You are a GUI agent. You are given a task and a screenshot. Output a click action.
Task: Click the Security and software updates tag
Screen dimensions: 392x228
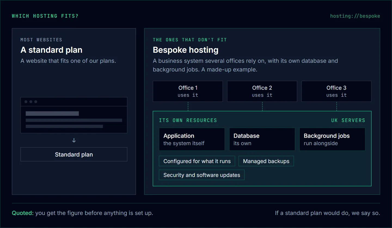coord(202,175)
